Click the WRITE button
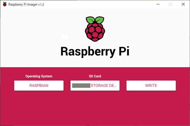Image resolution: width=190 pixels, height=126 pixels. 151,86
